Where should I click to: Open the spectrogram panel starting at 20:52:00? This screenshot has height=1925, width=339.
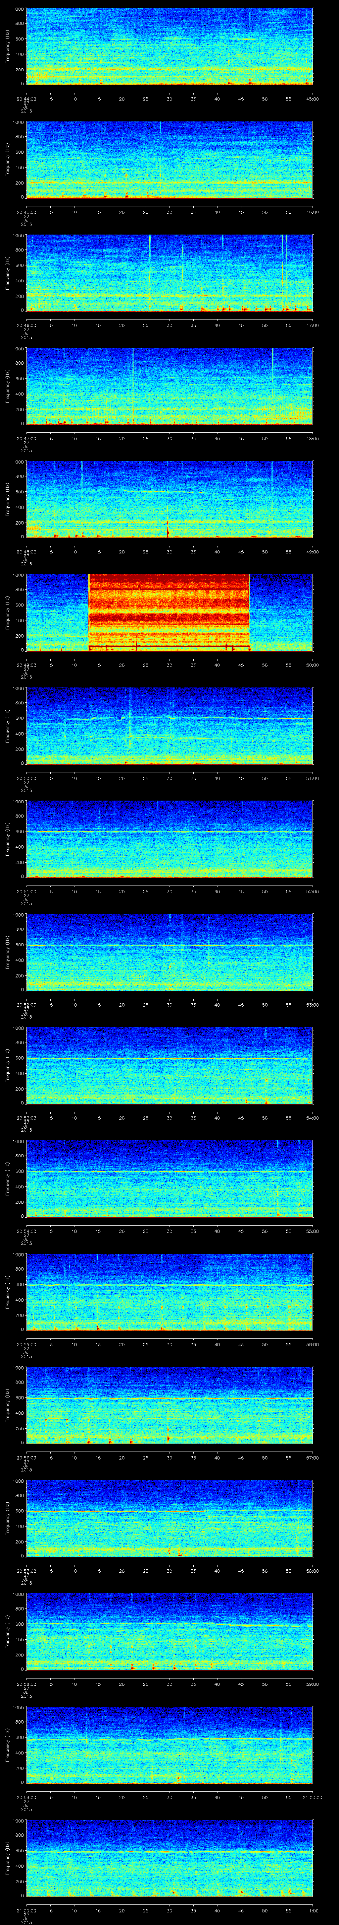pos(169,952)
